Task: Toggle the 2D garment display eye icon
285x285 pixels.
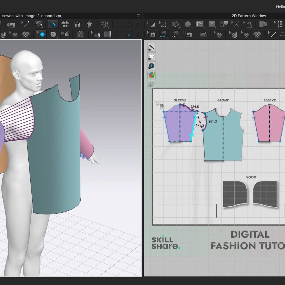Action: coord(151,57)
